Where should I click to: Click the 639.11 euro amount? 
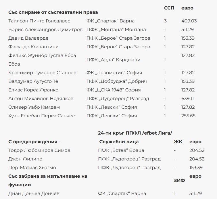coord(187,99)
